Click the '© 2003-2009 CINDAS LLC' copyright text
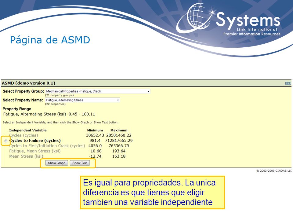293x220 pixels. tap(274, 171)
